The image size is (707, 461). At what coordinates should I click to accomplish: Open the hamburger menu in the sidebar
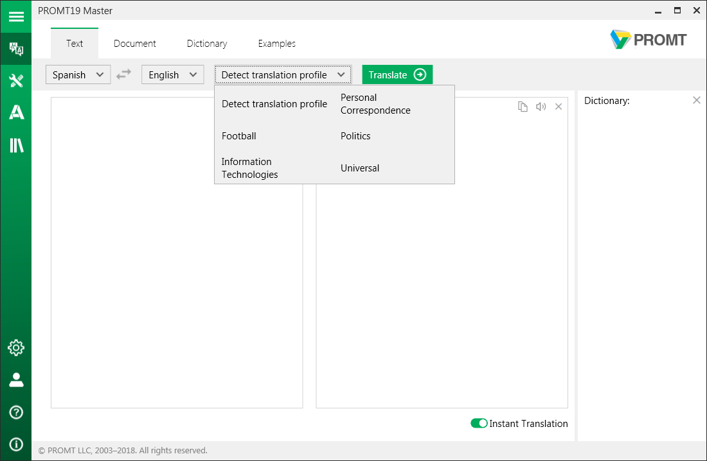(x=16, y=17)
